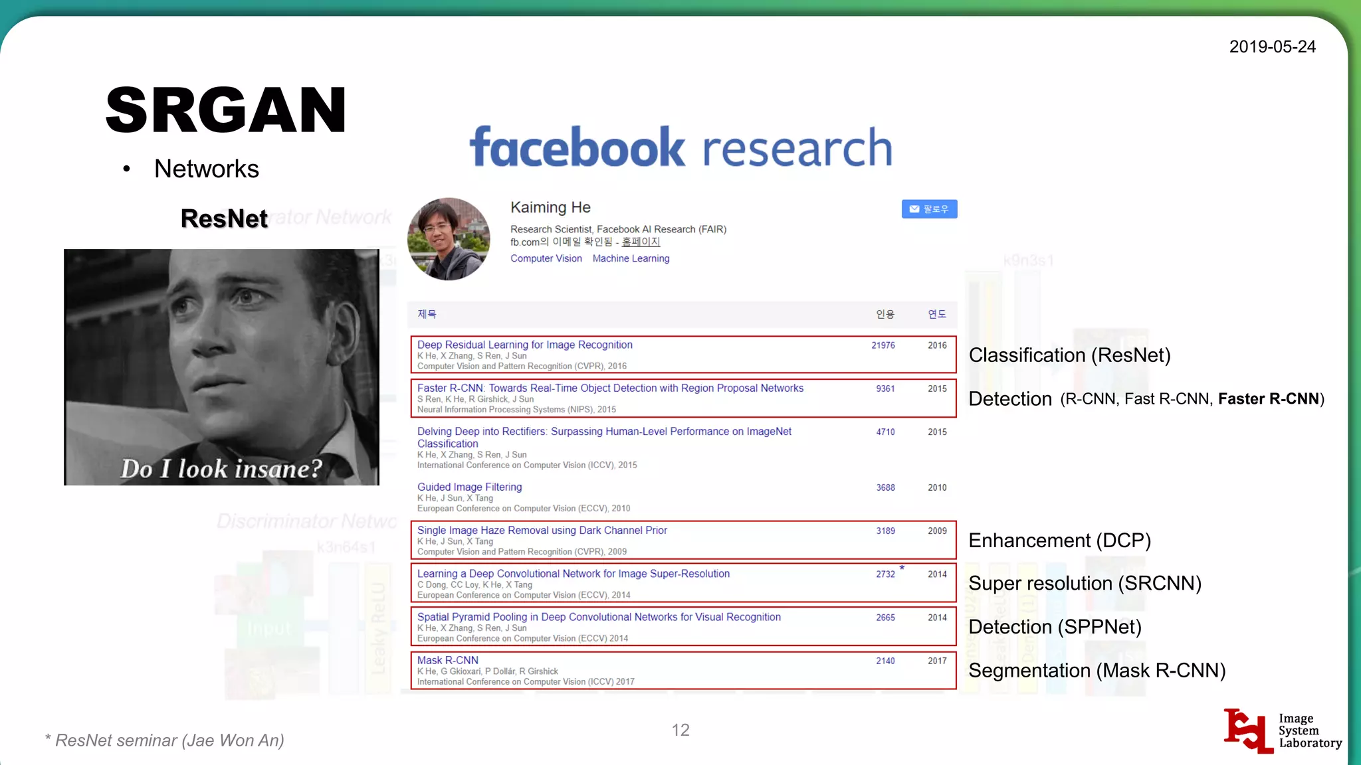Open Deep Residual Learning for Image Recognition paper
This screenshot has height=765, width=1361.
524,345
